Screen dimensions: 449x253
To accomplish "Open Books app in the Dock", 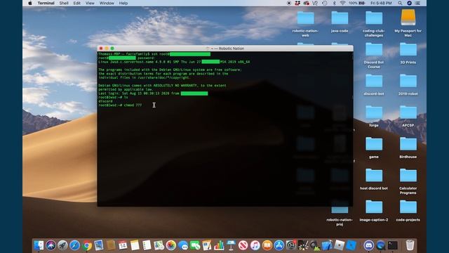I will [267, 245].
